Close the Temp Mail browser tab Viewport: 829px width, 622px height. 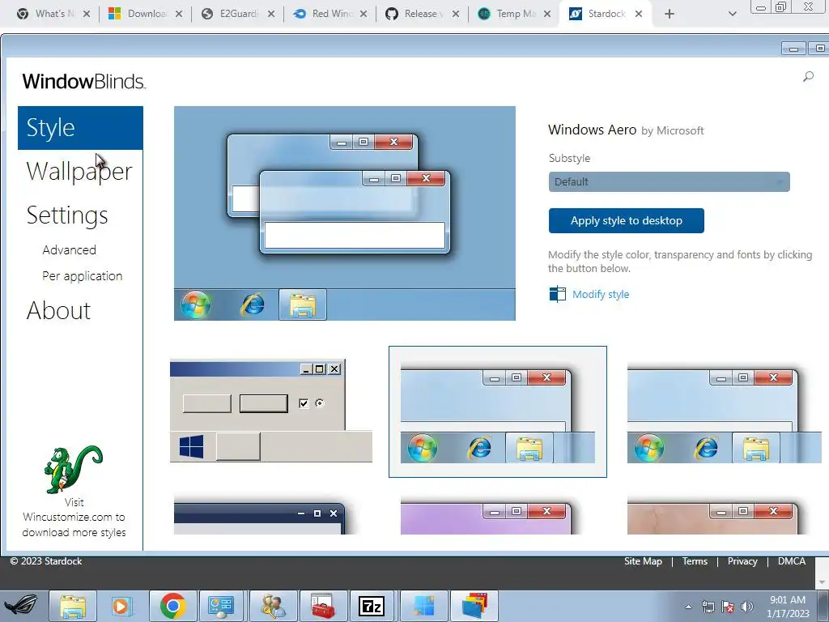click(x=547, y=14)
